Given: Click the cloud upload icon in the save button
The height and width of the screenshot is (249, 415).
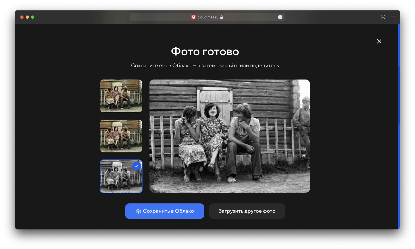Looking at the screenshot, I should (x=138, y=211).
